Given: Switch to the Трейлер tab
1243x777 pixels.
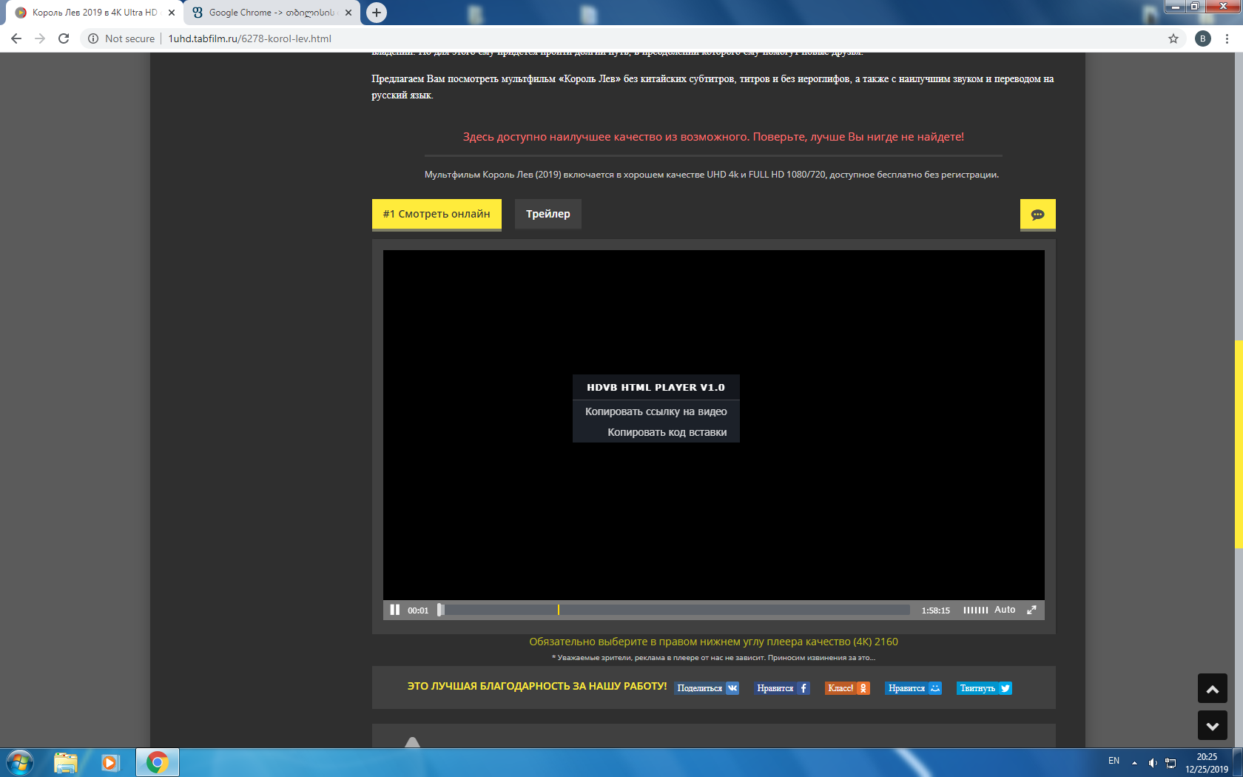Looking at the screenshot, I should (x=548, y=214).
